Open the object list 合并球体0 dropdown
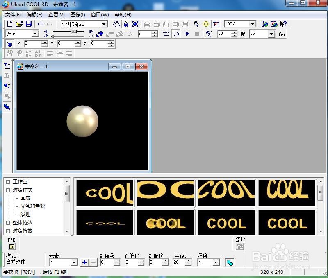The height and width of the screenshot is (278, 328). pos(104,24)
